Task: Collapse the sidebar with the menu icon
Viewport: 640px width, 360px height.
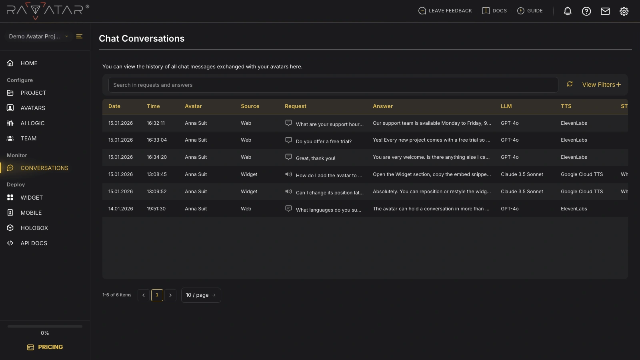Action: [79, 36]
